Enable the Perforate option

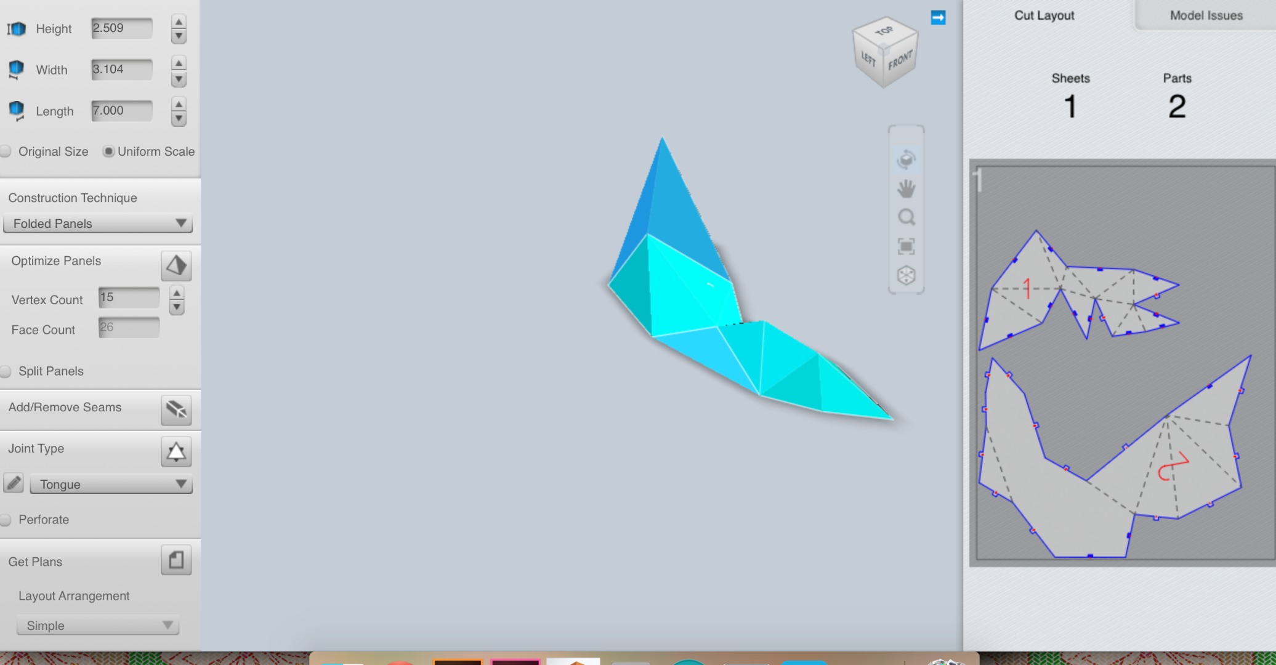pos(6,520)
